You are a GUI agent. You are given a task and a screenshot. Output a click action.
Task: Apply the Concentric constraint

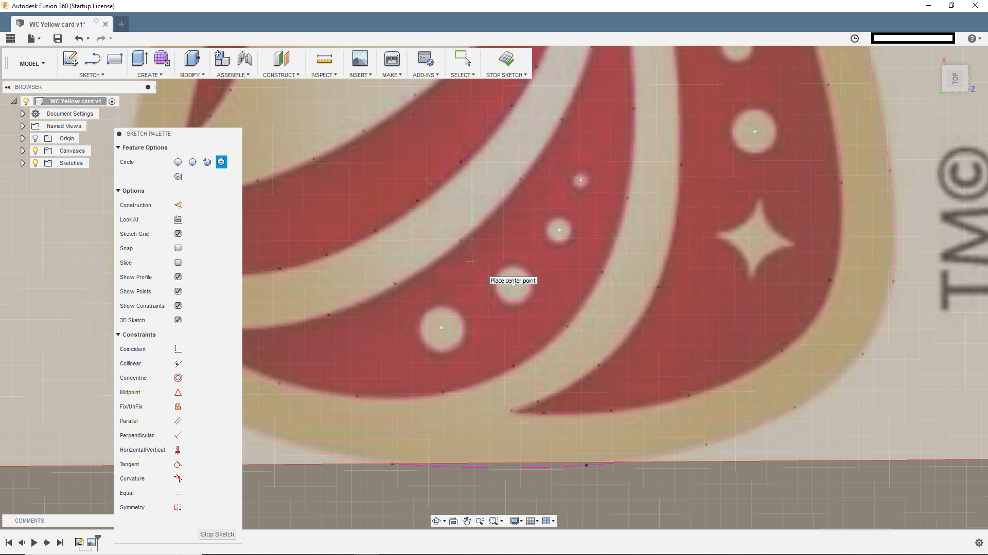pyautogui.click(x=178, y=378)
